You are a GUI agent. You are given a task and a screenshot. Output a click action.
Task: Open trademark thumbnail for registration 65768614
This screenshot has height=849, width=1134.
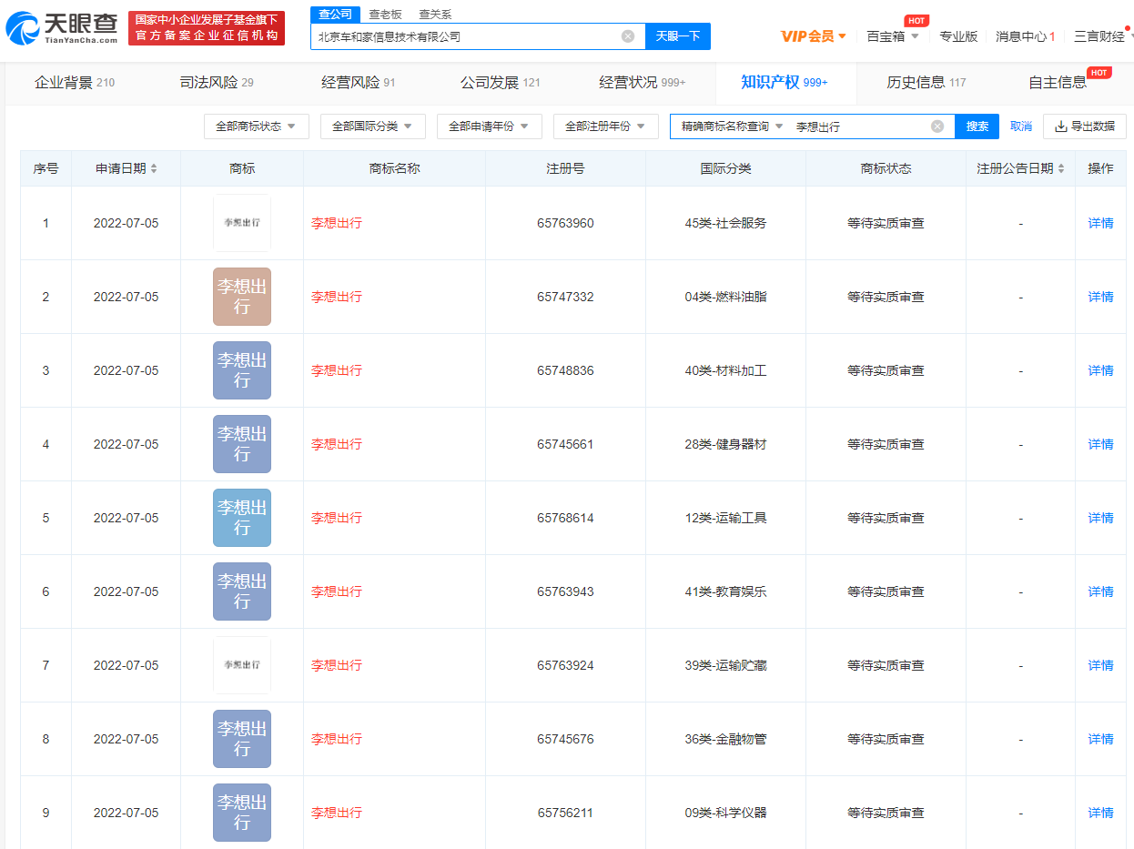click(242, 518)
